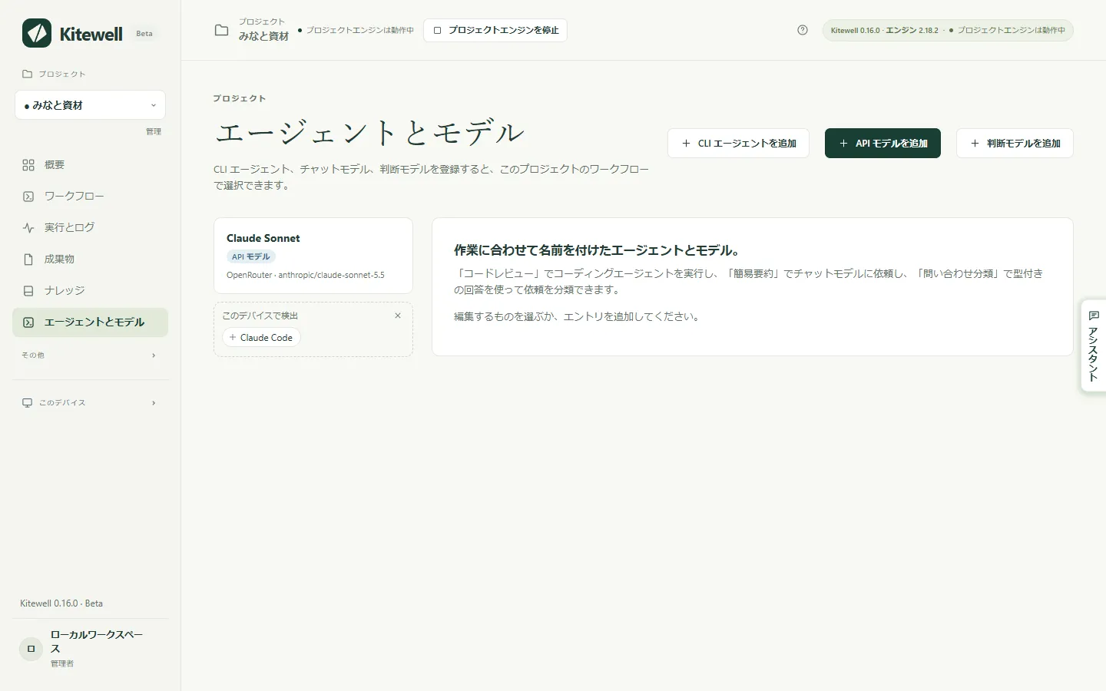The height and width of the screenshot is (691, 1106).
Task: Open the アシスタント side tab
Action: click(1094, 345)
